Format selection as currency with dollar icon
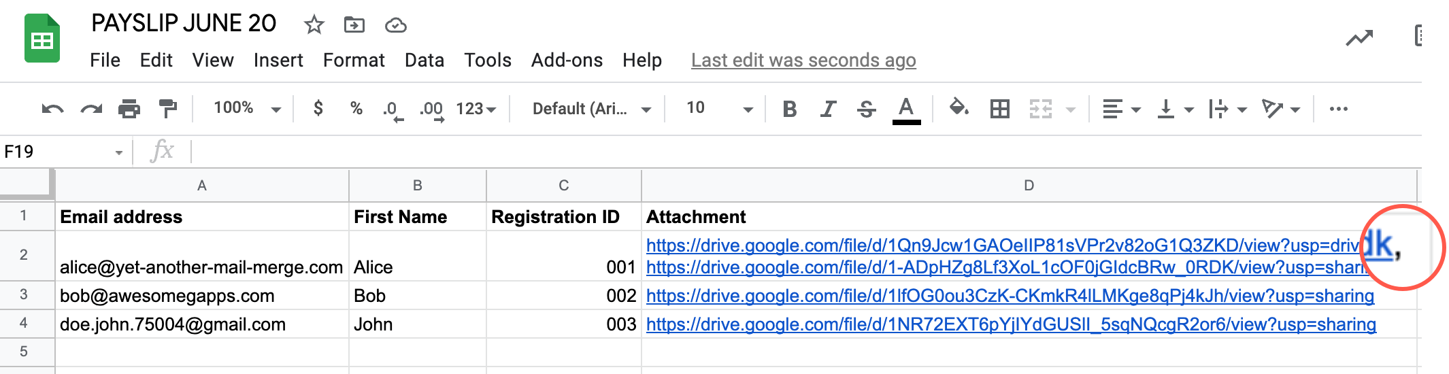 [318, 109]
